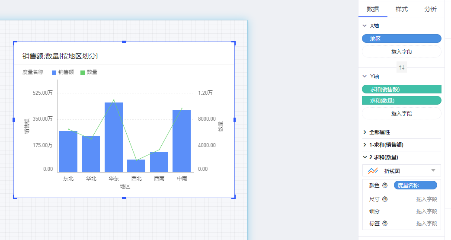The width and height of the screenshot is (451, 240).
Task: Expand the 1-求和(销售额) section
Action: click(365, 145)
